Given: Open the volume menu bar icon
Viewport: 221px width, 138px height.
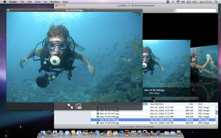Looking at the screenshot, I should [183, 2].
